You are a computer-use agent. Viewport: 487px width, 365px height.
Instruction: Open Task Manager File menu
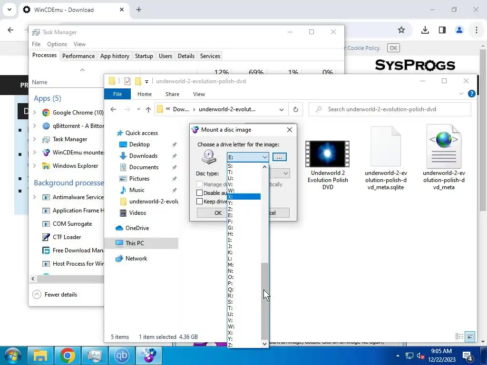[x=36, y=44]
